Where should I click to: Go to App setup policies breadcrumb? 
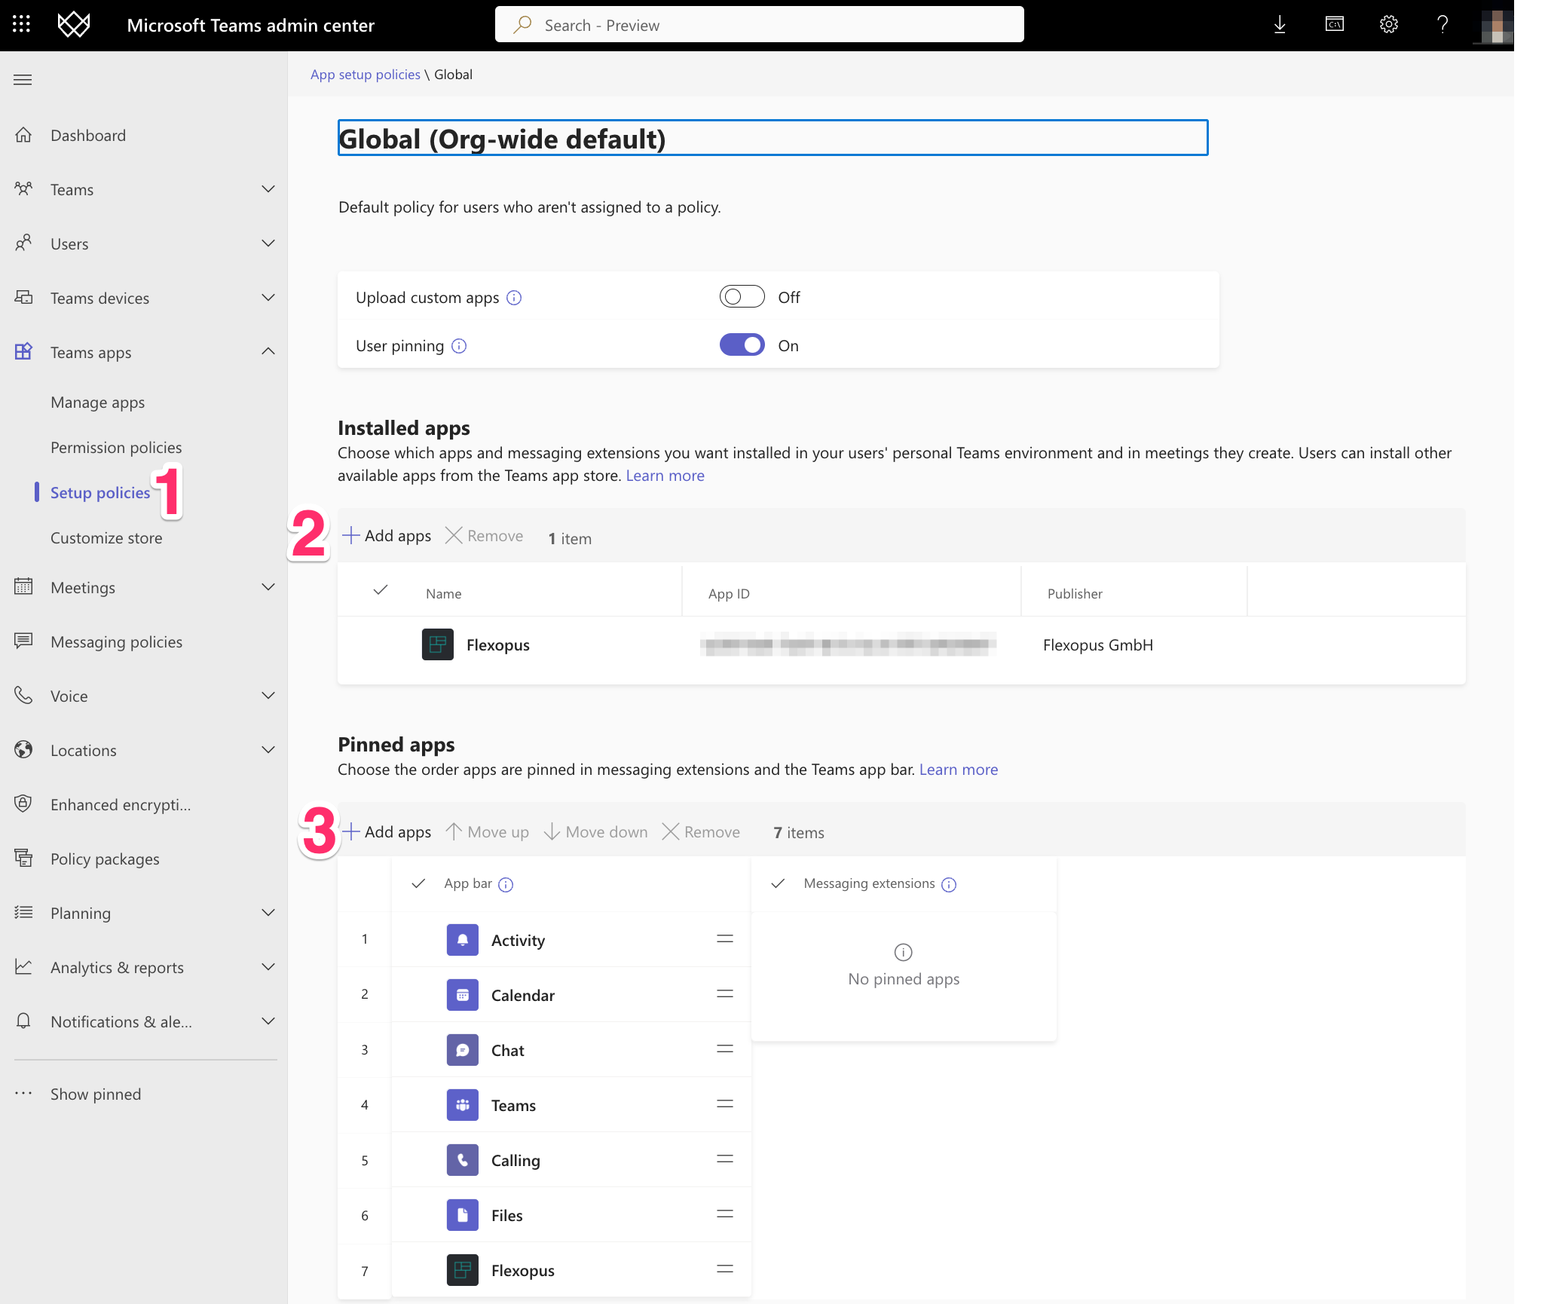(x=366, y=75)
